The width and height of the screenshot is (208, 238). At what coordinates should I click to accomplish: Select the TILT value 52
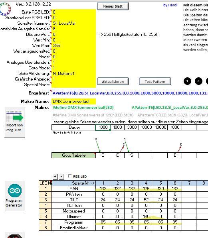point(146,200)
